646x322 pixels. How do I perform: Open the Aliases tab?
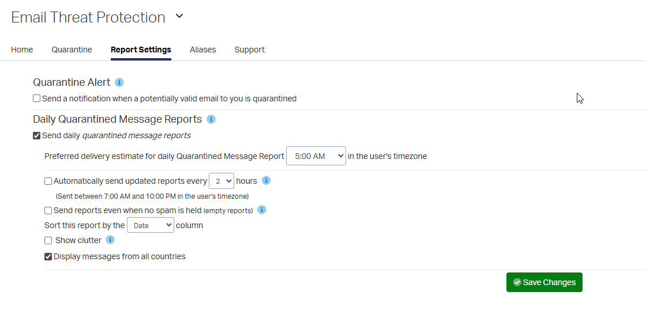coord(202,50)
